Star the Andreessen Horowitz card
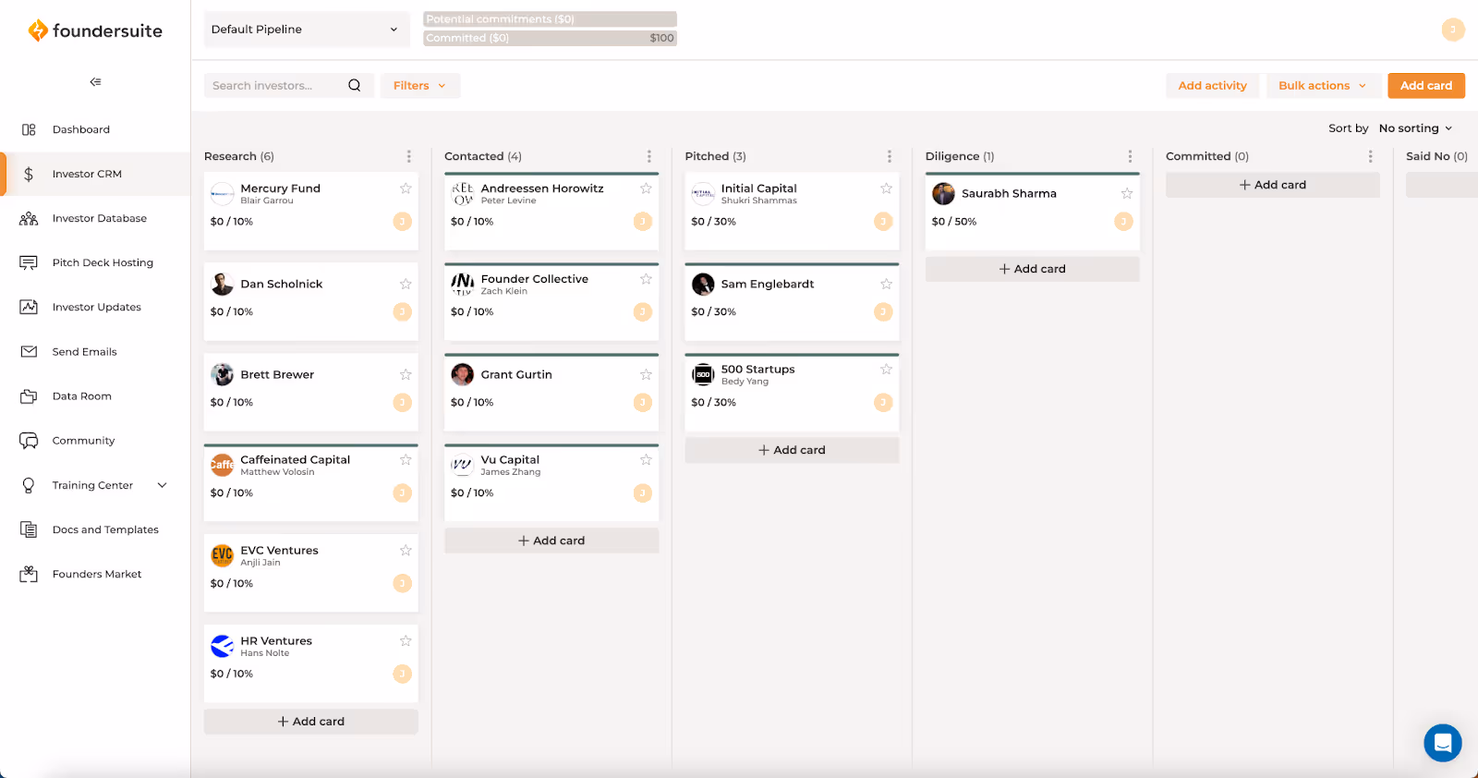 pyautogui.click(x=646, y=188)
